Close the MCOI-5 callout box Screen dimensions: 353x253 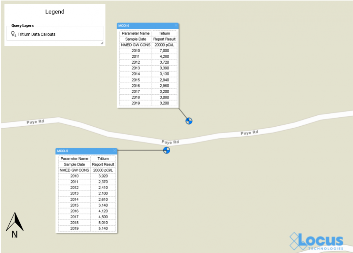[x=114, y=151]
